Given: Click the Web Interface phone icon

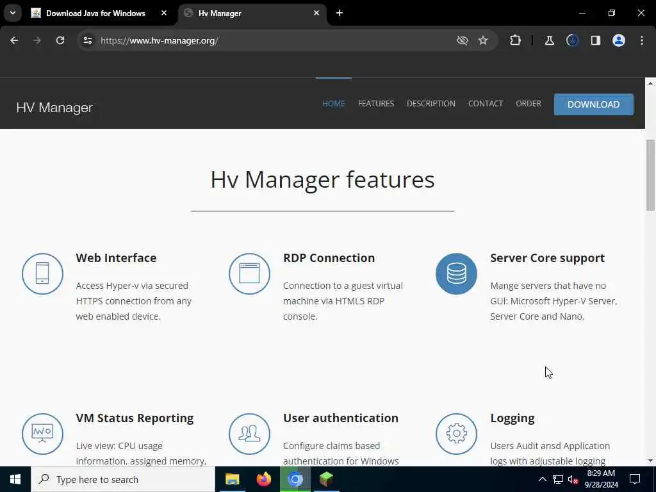Looking at the screenshot, I should pos(42,274).
